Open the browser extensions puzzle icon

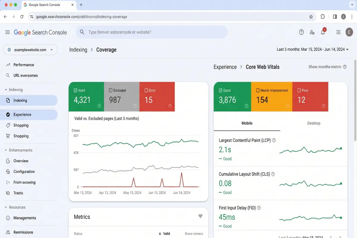322,17
